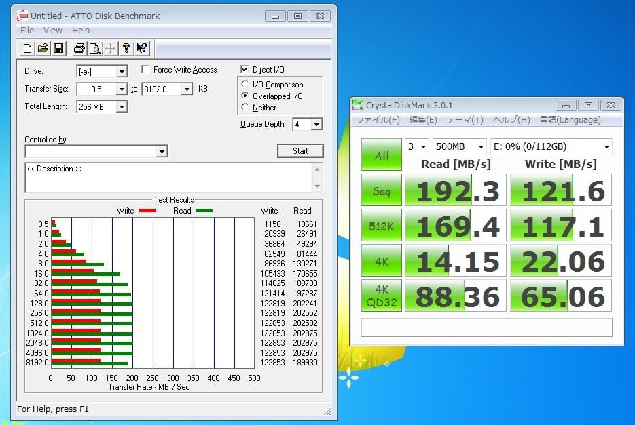Click the Seq read result 192.3
Viewport: 635px width, 425px height.
(456, 190)
